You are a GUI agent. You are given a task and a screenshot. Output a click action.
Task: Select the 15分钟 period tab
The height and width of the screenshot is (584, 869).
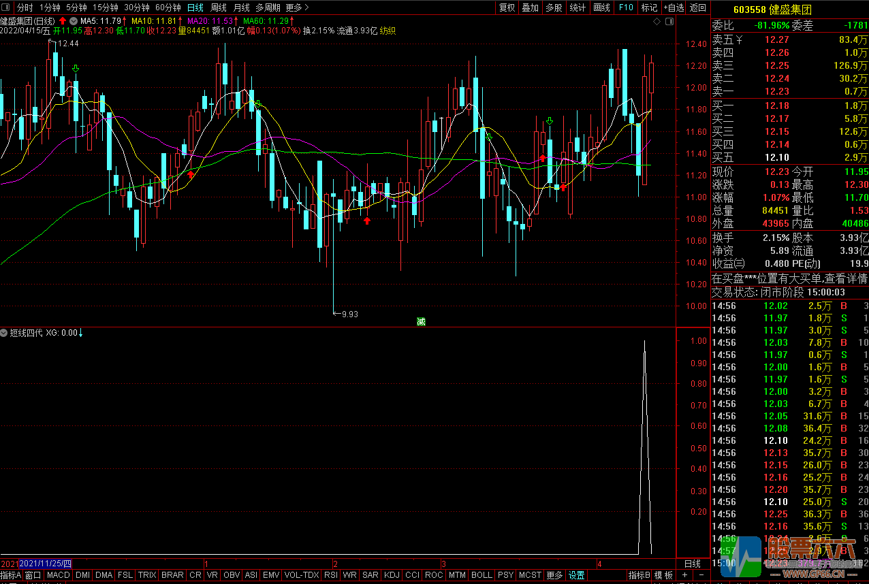106,7
